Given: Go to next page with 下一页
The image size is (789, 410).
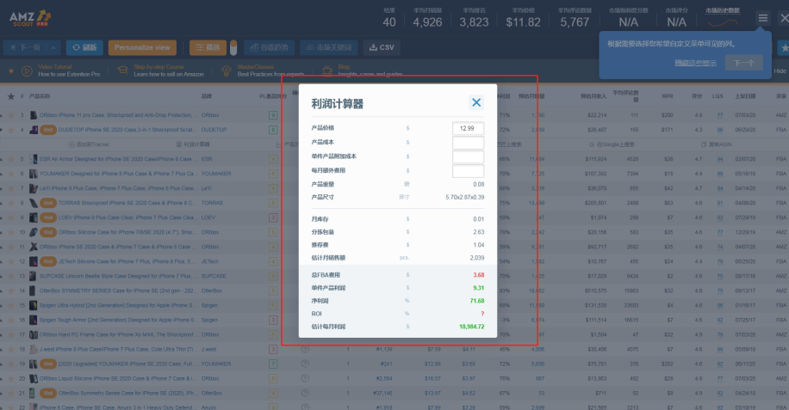Looking at the screenshot, I should (x=25, y=47).
